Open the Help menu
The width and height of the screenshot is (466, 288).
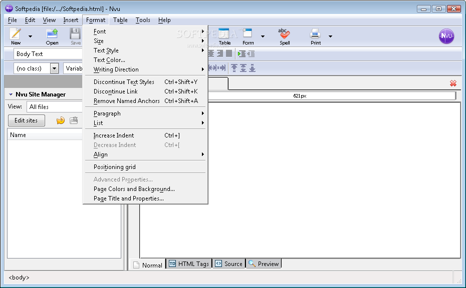point(164,20)
